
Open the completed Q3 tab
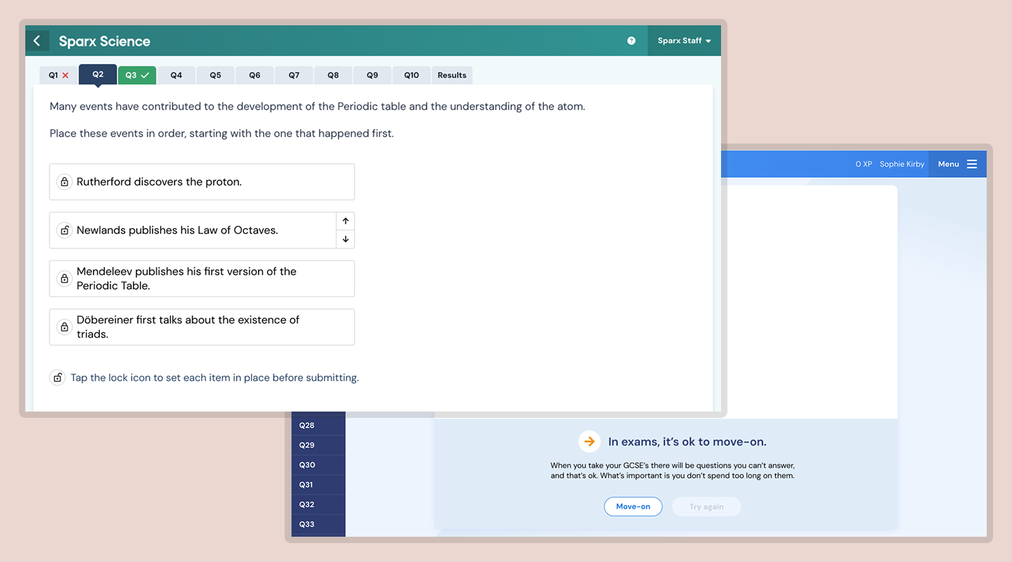tap(137, 75)
